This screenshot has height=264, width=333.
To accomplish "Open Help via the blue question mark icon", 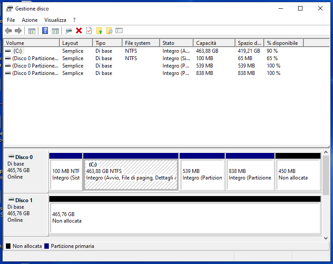I will [x=45, y=30].
